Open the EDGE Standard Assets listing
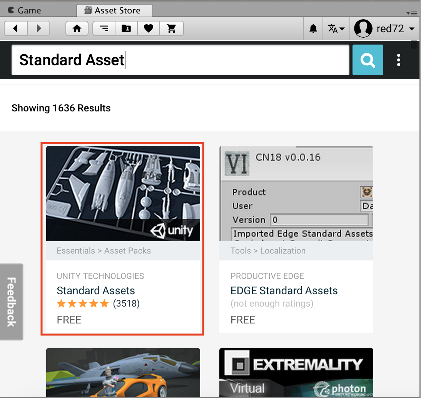The width and height of the screenshot is (421, 398). point(284,291)
